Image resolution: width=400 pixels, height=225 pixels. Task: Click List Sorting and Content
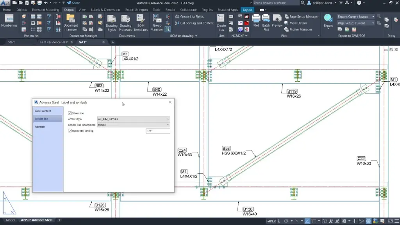tap(194, 23)
